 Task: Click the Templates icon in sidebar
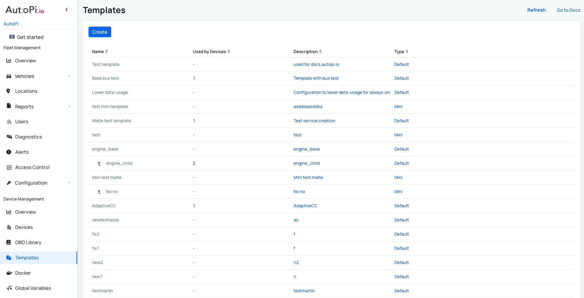[9, 258]
